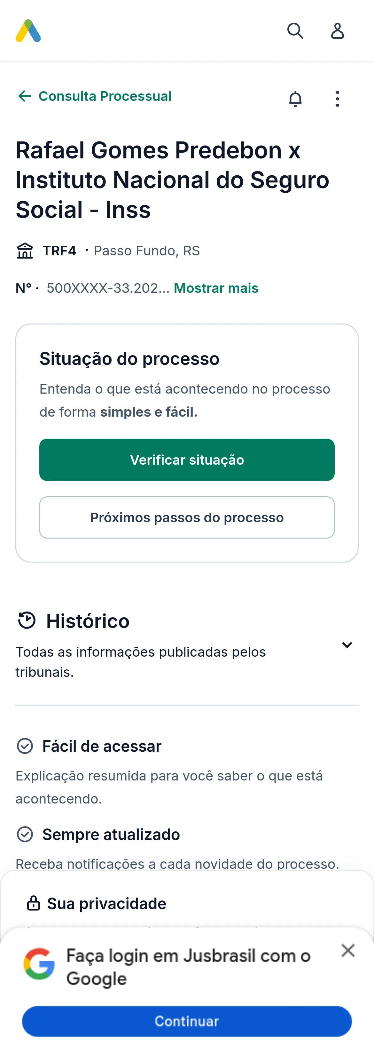This screenshot has height=1056, width=374.
Task: Click the Sempre atualizado checkmark icon
Action: click(25, 834)
